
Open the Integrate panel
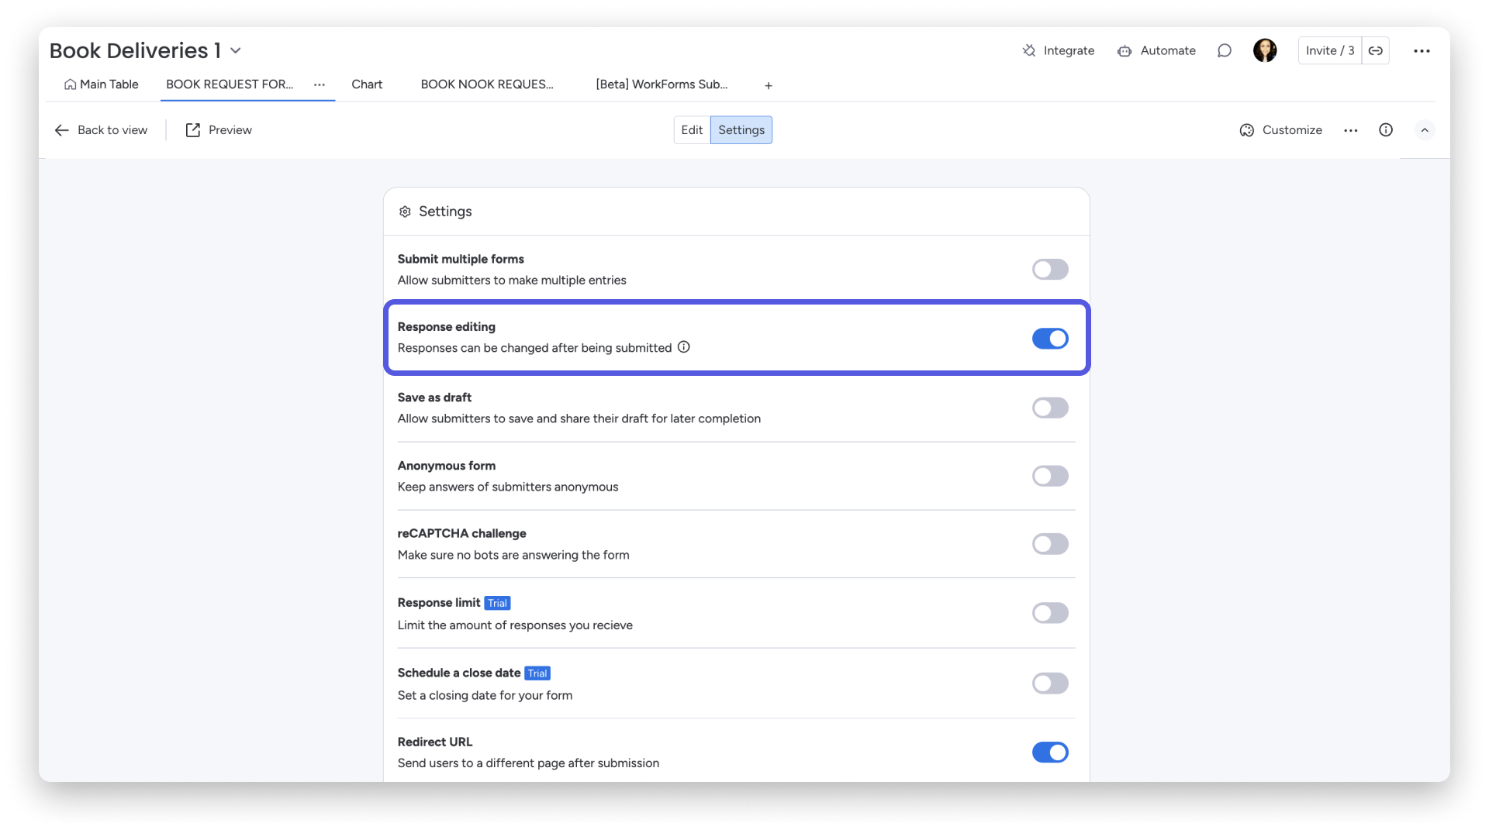[1058, 50]
